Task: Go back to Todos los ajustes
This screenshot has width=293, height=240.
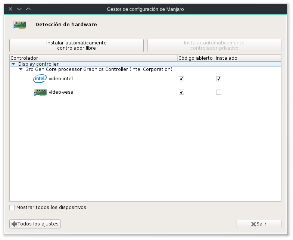Action: [x=35, y=224]
